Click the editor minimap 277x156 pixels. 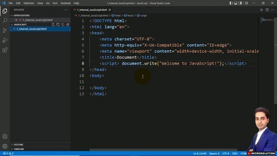tap(267, 20)
